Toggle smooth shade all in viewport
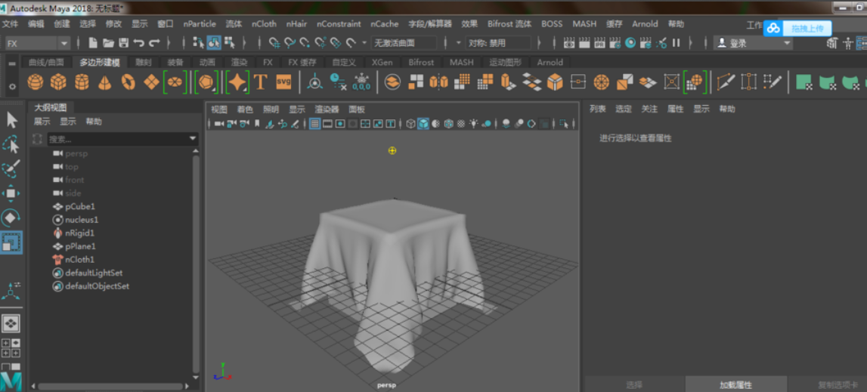 [423, 124]
